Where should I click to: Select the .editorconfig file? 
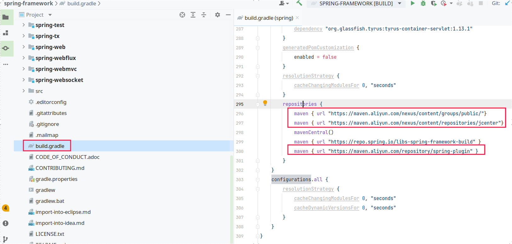[51, 102]
